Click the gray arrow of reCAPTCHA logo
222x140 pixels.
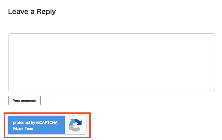75,128
